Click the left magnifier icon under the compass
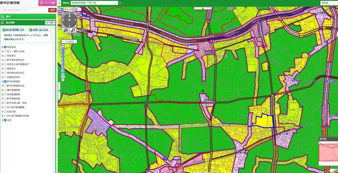 pos(65,30)
